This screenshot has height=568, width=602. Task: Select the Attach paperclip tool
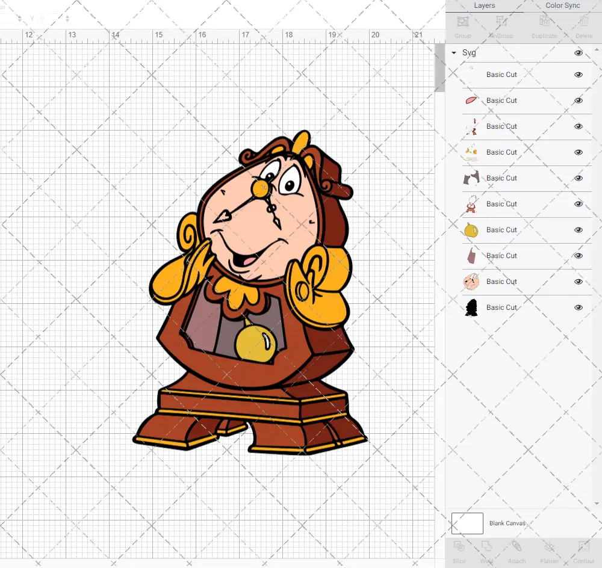(x=517, y=546)
